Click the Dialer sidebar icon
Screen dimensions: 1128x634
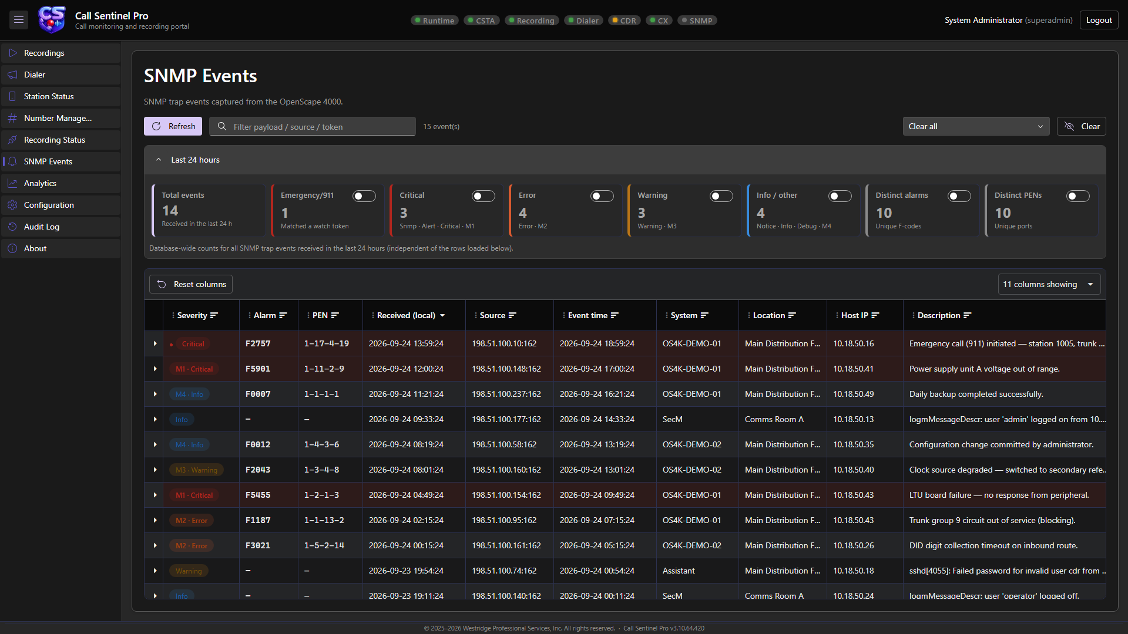(x=12, y=75)
